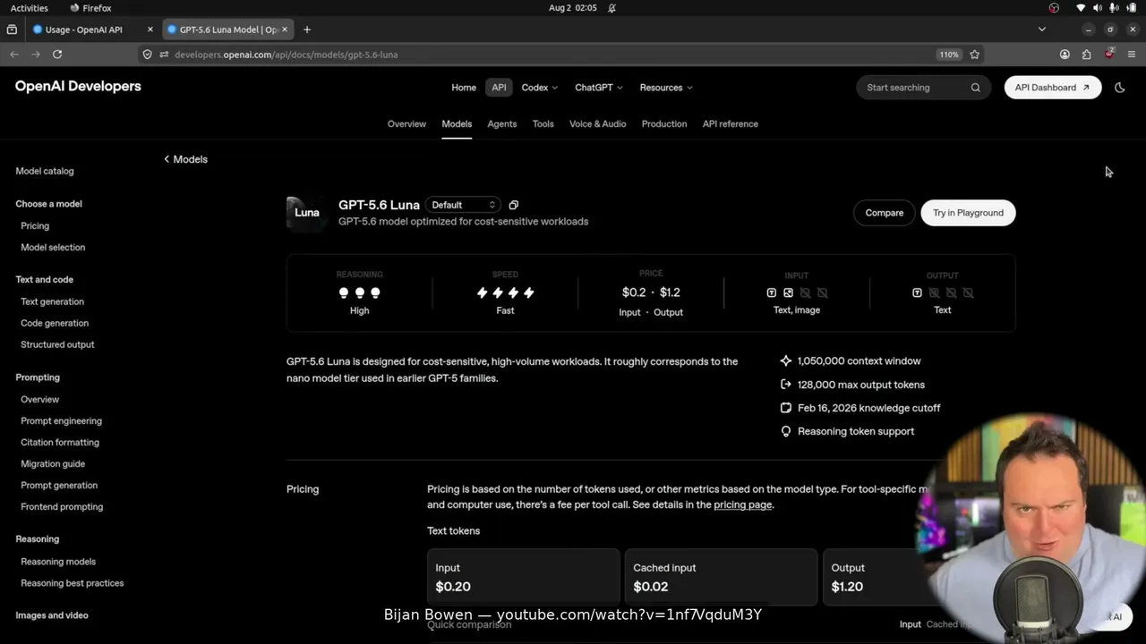The width and height of the screenshot is (1146, 644).
Task: Open the Home nav item
Action: click(464, 88)
